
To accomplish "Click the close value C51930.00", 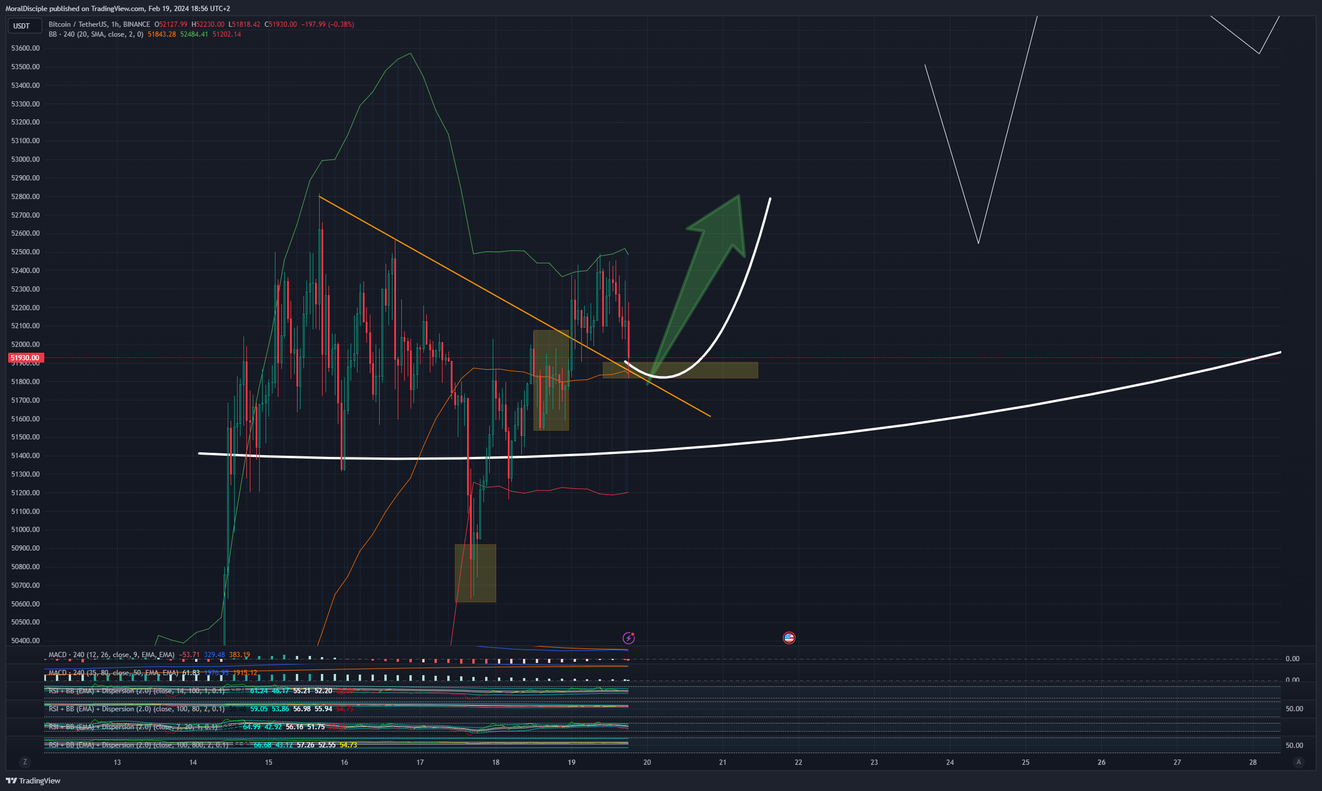I will click(281, 24).
